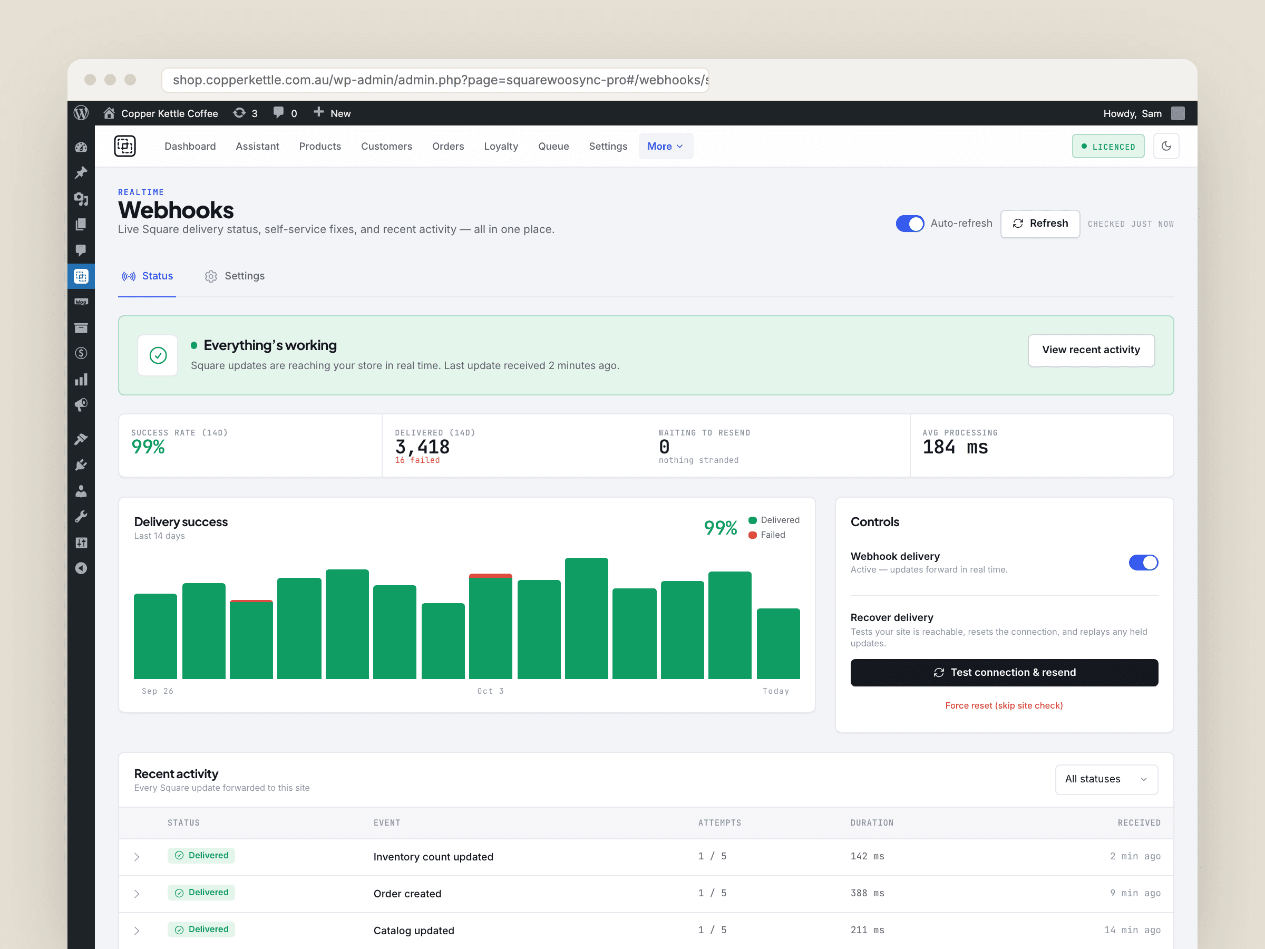
Task: Open Analytics bar chart sidebar icon
Action: [81, 379]
